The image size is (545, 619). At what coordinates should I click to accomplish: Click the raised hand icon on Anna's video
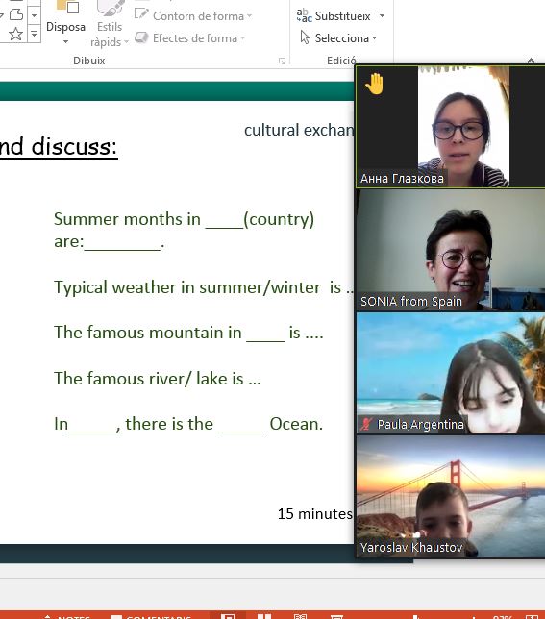[x=374, y=84]
